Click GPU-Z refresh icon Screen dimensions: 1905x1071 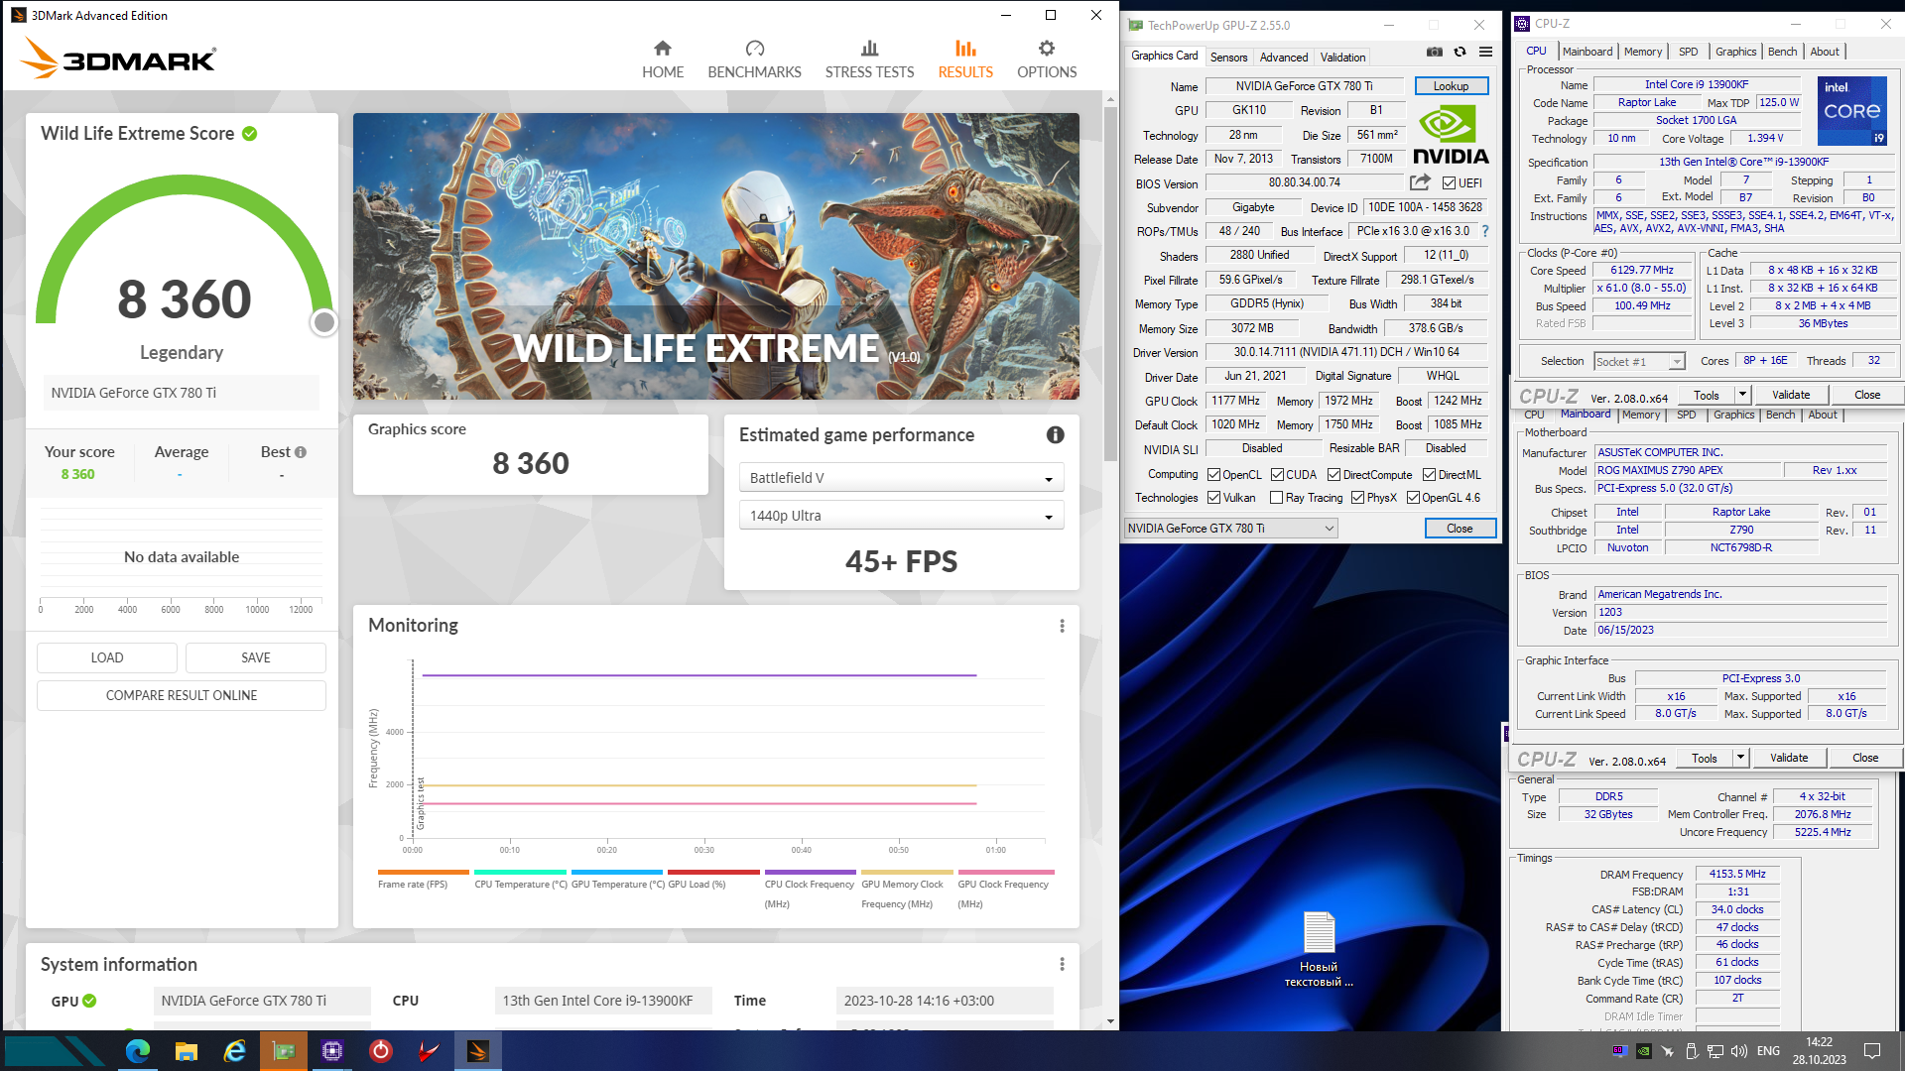click(x=1460, y=53)
